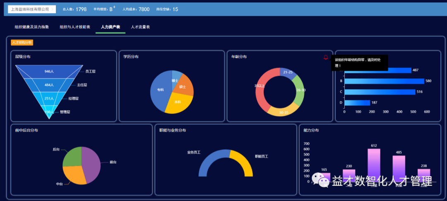Click the 学历分布 card title
Viewport: 447px width, 201px height.
coord(131,57)
